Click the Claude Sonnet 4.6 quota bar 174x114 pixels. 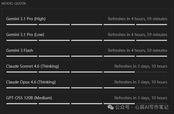click(87, 72)
